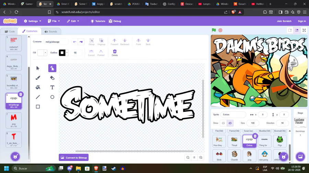Open the Settings dropdown menu
The height and width of the screenshot is (173, 309).
pos(33,21)
